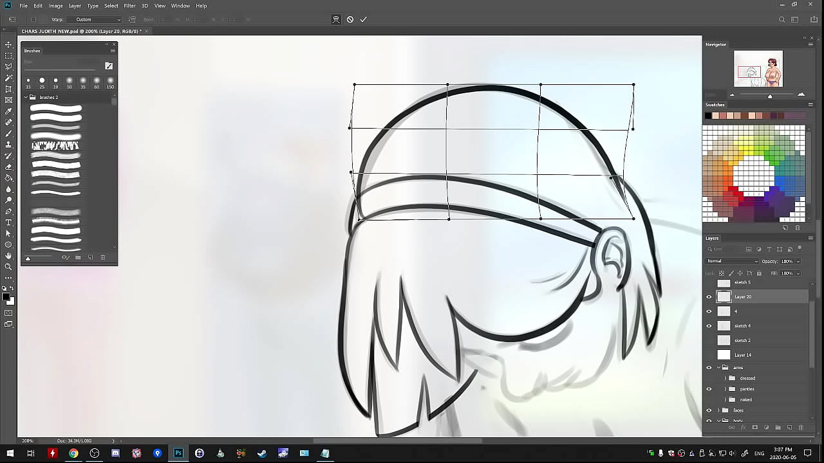Select the Horizontal Type tool
The width and height of the screenshot is (824, 463).
point(8,222)
